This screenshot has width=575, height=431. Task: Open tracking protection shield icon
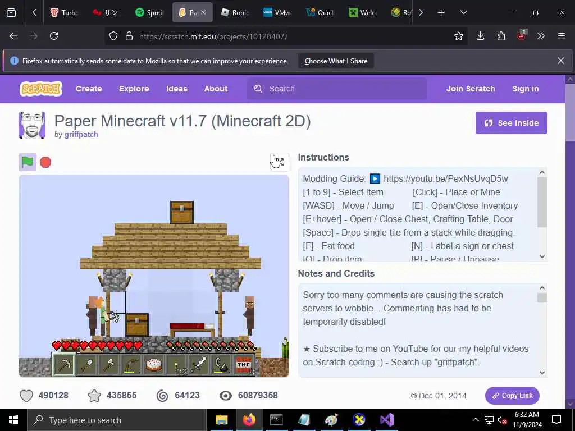coord(113,36)
